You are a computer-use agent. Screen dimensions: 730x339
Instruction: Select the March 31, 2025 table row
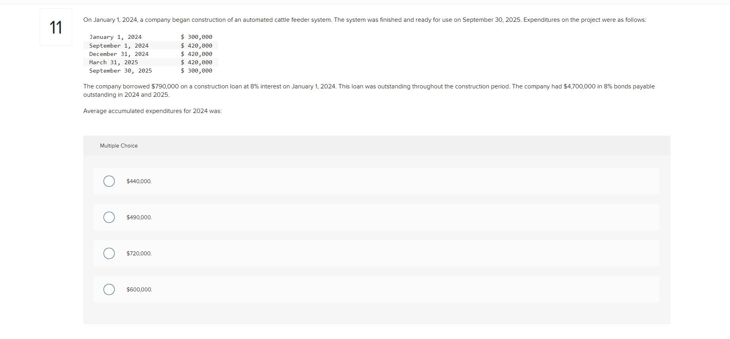click(x=151, y=62)
